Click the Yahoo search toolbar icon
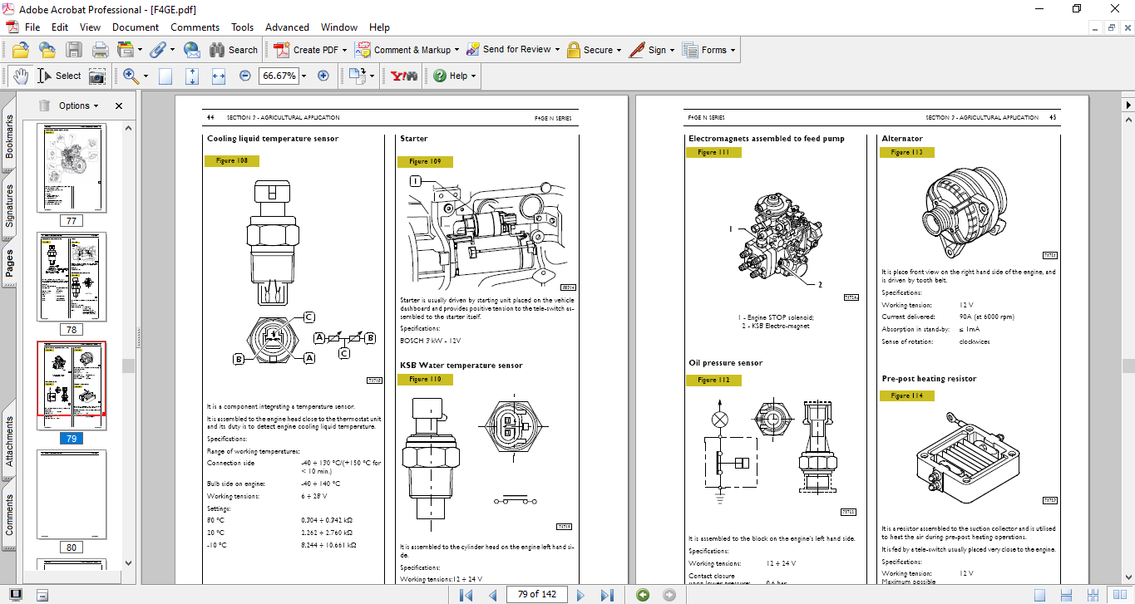This screenshot has height=604, width=1135. [403, 76]
